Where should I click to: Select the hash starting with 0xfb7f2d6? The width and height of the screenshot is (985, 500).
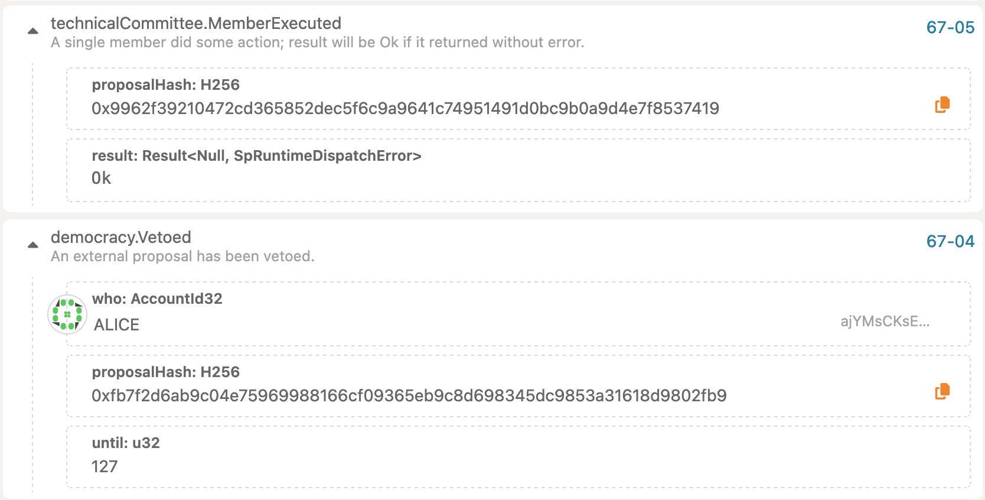(409, 396)
